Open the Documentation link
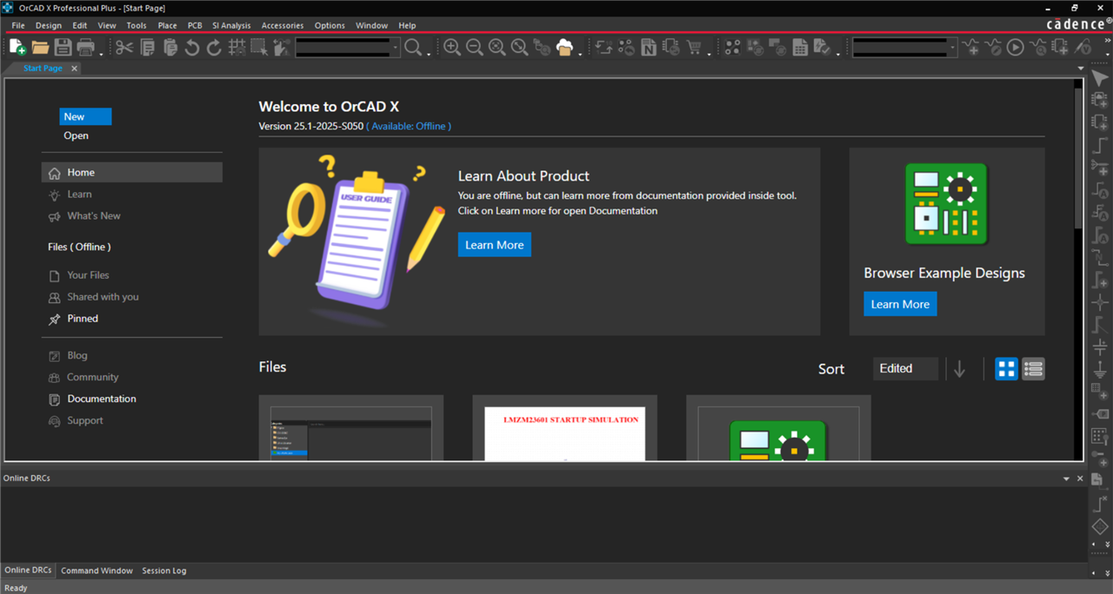The height and width of the screenshot is (594, 1113). click(x=102, y=399)
